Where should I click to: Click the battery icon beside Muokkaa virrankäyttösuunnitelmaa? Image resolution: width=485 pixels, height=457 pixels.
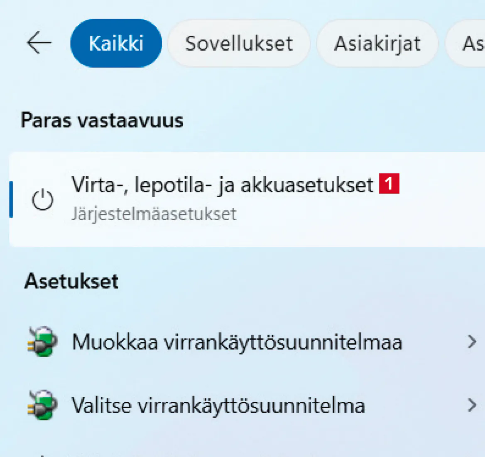tap(42, 342)
